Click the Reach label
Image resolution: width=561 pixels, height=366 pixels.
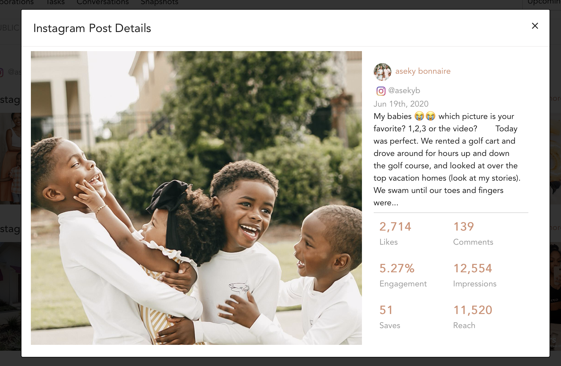click(x=464, y=325)
